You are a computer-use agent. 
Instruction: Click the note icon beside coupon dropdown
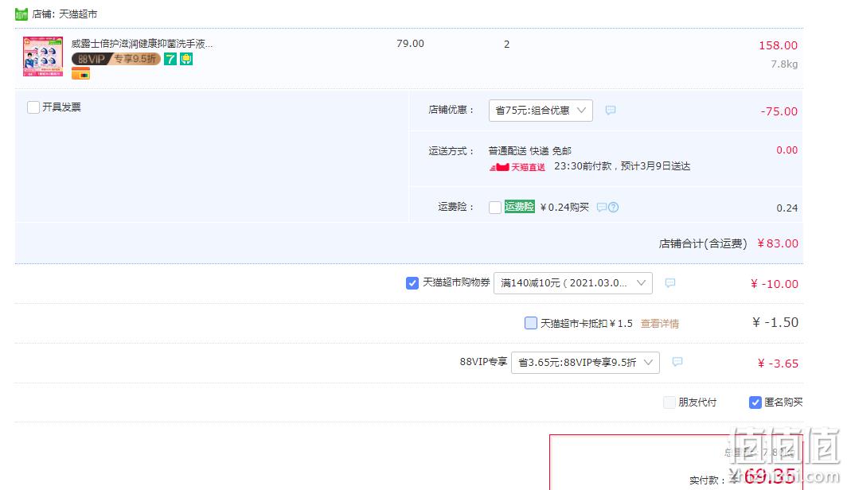pyautogui.click(x=669, y=282)
